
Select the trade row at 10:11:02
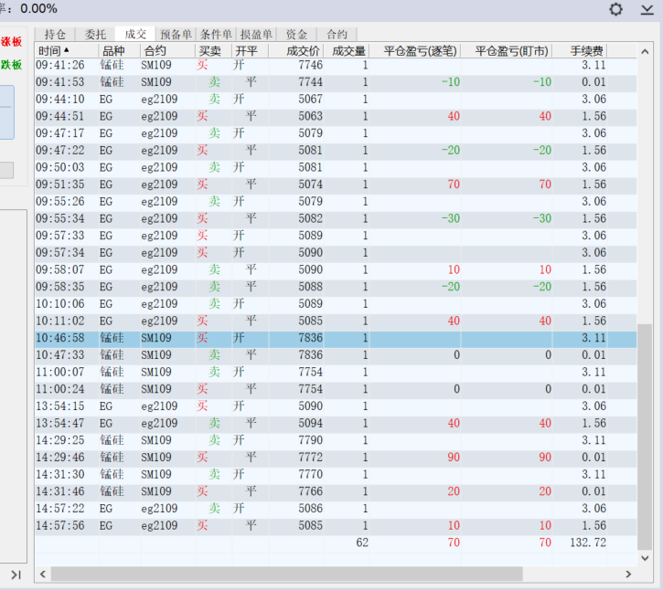point(336,321)
